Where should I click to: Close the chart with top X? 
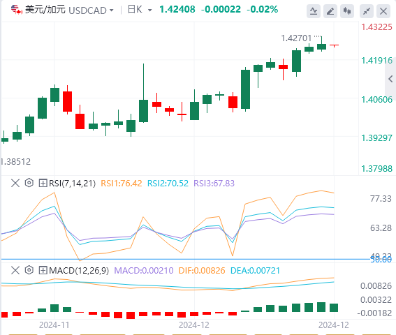tap(383, 11)
